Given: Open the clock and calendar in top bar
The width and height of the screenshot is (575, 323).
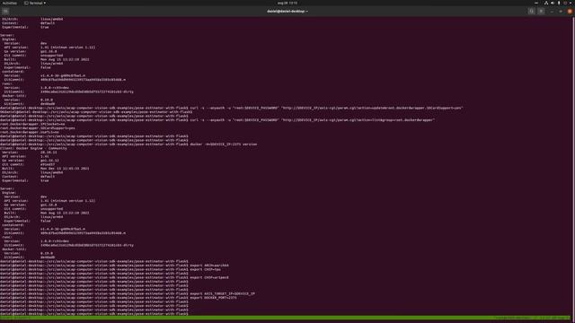Looking at the screenshot, I should tap(287, 3).
